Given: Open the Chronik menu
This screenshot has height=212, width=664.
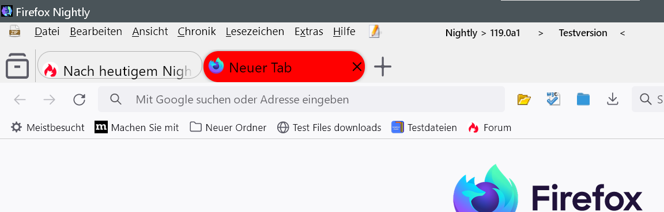Looking at the screenshot, I should click(197, 32).
